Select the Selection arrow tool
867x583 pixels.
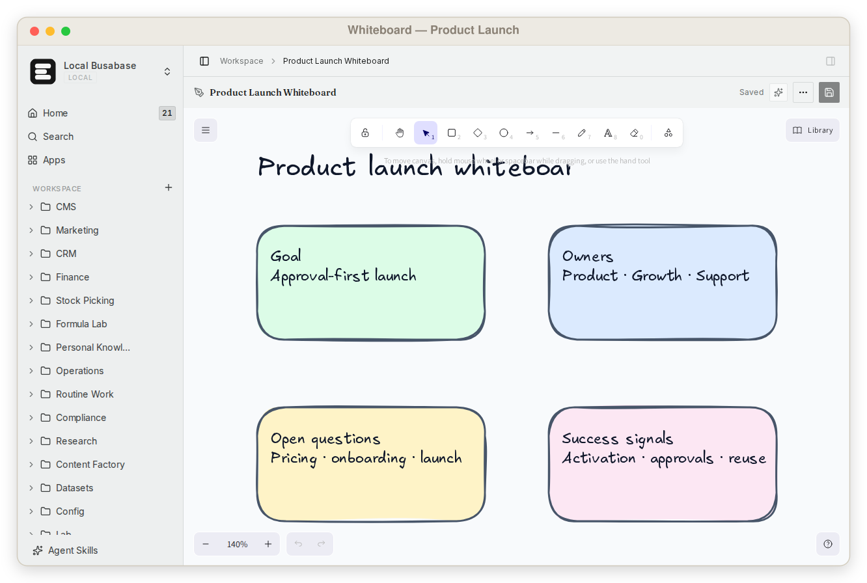(426, 133)
